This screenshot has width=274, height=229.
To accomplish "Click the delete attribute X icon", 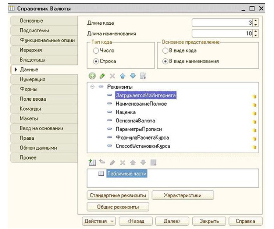I will click(113, 76).
